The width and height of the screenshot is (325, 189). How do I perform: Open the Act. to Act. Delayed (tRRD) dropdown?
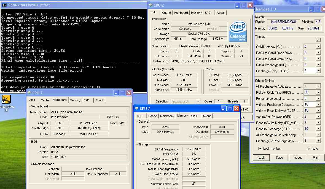point(318,117)
